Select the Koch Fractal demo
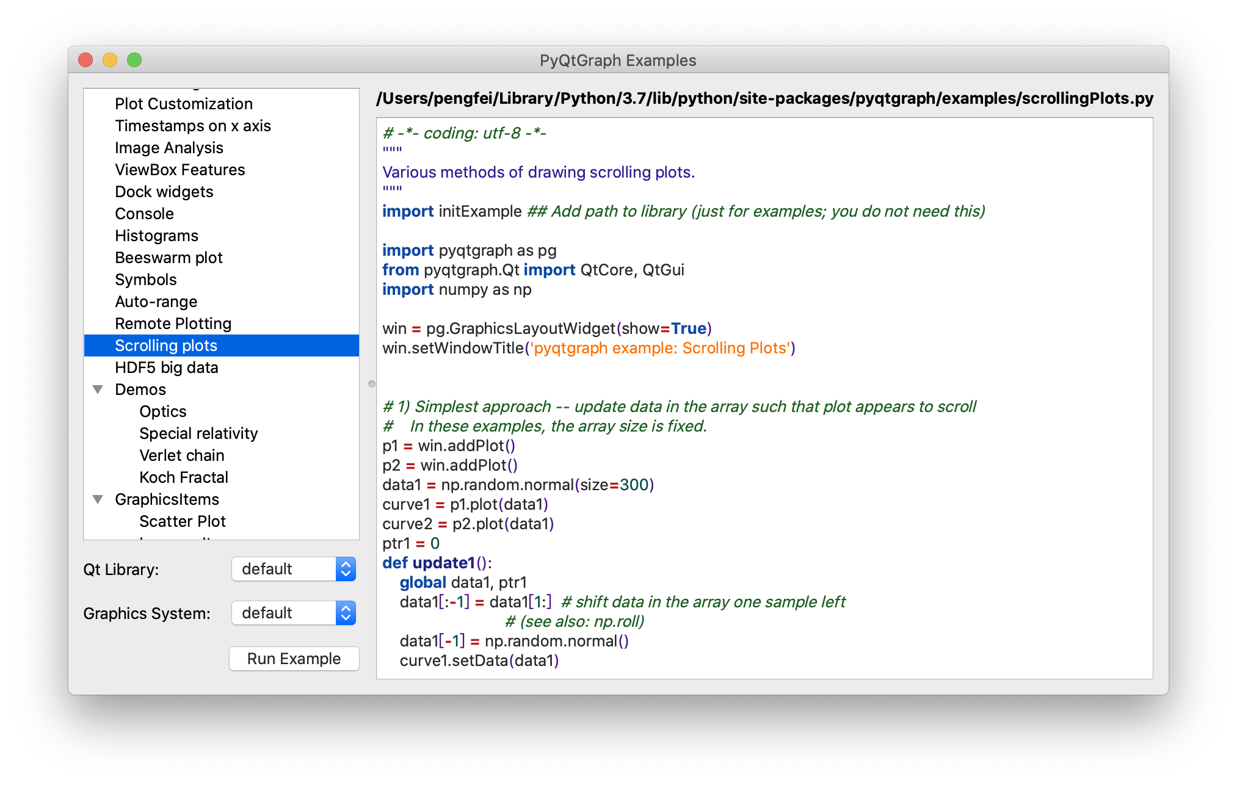 click(183, 477)
